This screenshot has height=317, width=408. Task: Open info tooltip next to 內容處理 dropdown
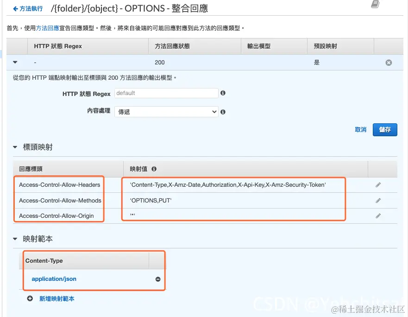point(223,112)
